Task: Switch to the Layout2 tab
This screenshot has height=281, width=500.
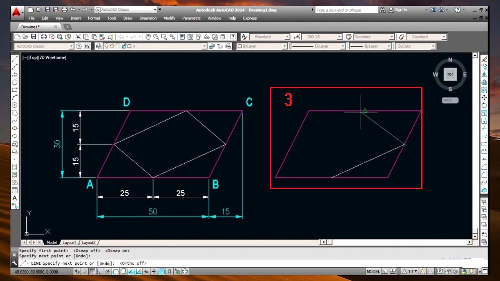Action: pos(89,242)
